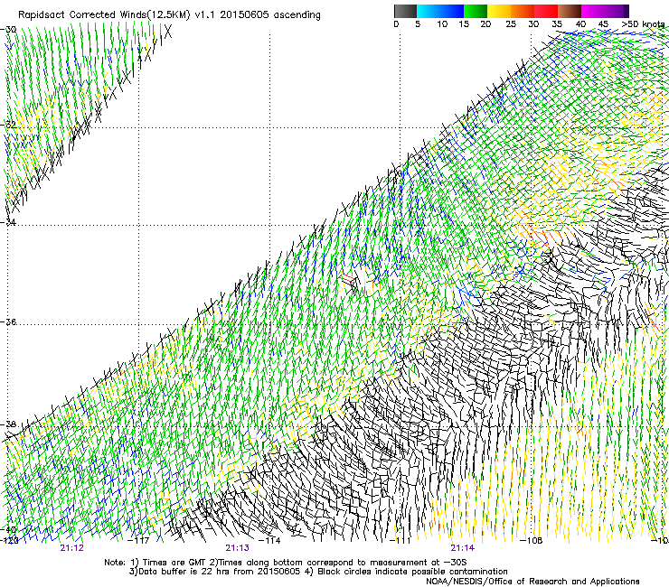The height and width of the screenshot is (587, 669).
Task: Click the '20150605 ascending' date in the title
Action: (x=270, y=15)
